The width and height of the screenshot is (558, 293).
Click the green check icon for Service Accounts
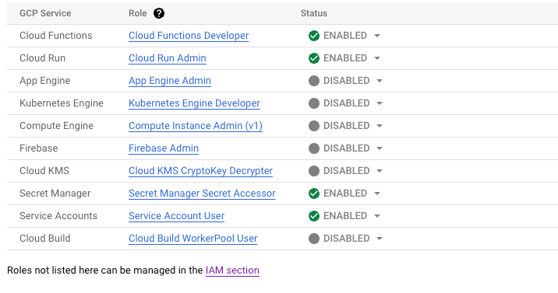pyautogui.click(x=314, y=216)
